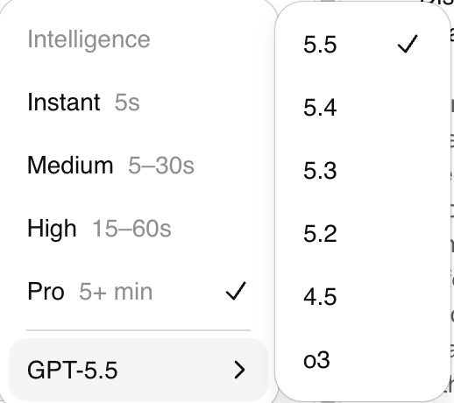The image size is (454, 403).
Task: Pick the 4.5 model entry
Action: tap(362, 297)
